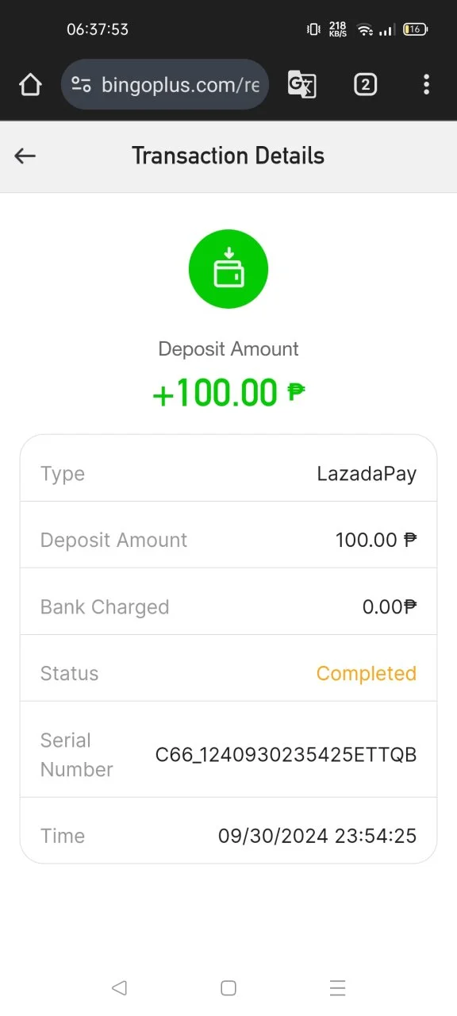
Task: Tap the battery indicator in status bar
Action: coord(416,29)
